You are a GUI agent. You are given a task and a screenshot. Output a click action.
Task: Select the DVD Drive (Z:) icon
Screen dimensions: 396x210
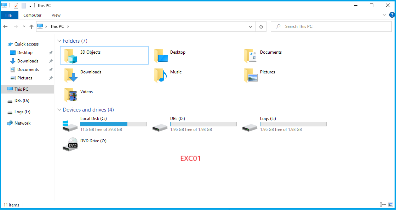[x=70, y=144]
